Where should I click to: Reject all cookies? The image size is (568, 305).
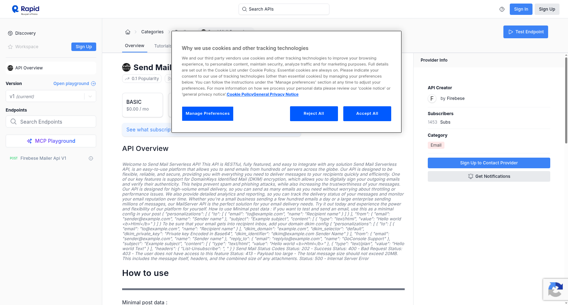click(314, 114)
